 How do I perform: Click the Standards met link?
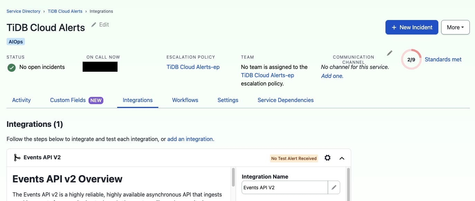click(443, 60)
